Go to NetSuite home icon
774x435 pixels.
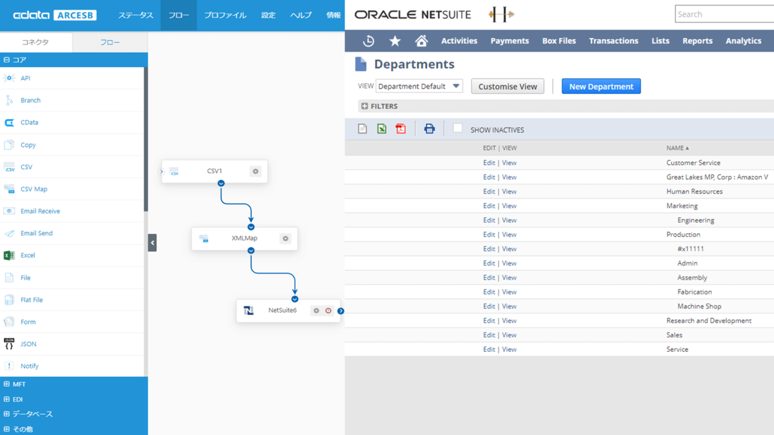click(421, 41)
